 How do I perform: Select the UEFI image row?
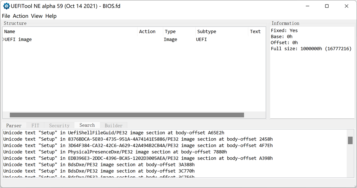[18, 39]
